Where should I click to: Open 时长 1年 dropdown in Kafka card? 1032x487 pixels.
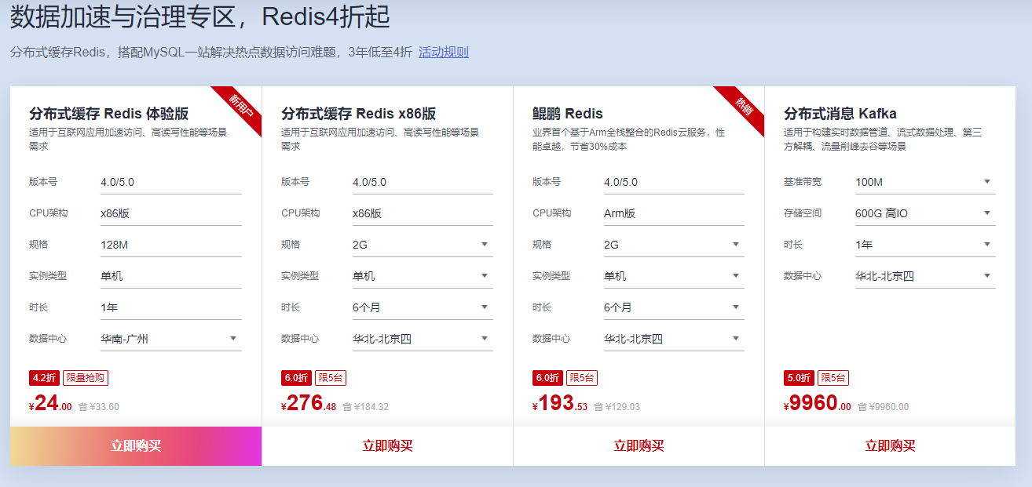[925, 245]
